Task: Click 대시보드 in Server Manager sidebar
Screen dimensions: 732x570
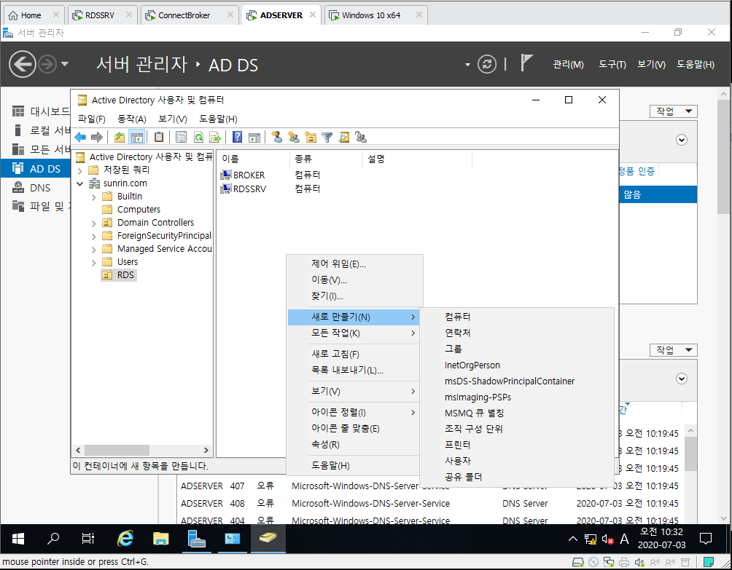Action: 36,111
